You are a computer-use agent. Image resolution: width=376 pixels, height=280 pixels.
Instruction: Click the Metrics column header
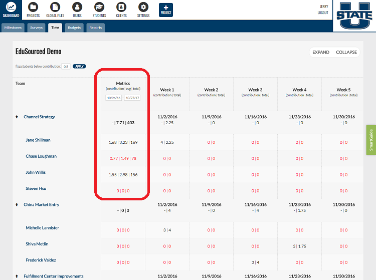pyautogui.click(x=123, y=83)
